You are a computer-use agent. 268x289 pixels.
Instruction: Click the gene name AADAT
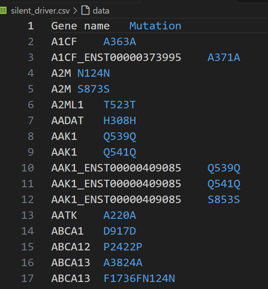click(68, 121)
